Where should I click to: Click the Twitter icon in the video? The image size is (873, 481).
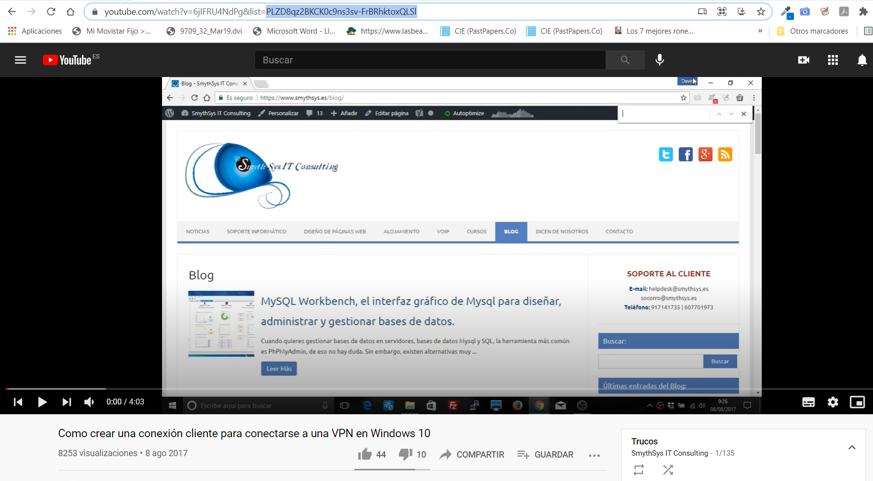[x=666, y=154]
